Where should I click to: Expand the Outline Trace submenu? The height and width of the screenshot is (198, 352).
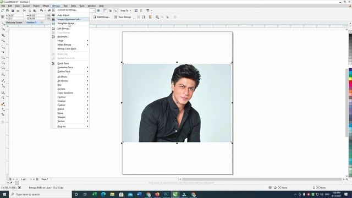coord(70,71)
